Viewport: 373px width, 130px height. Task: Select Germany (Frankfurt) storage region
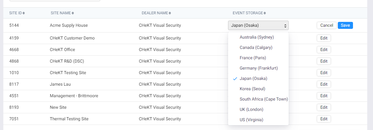pyautogui.click(x=258, y=68)
